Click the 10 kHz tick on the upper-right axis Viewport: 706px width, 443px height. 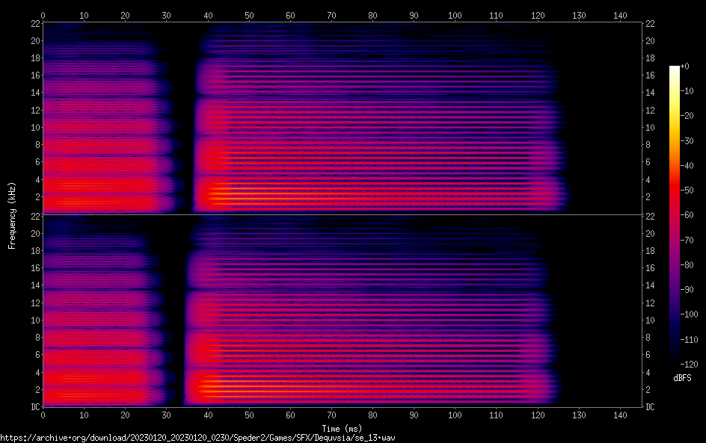pyautogui.click(x=651, y=127)
